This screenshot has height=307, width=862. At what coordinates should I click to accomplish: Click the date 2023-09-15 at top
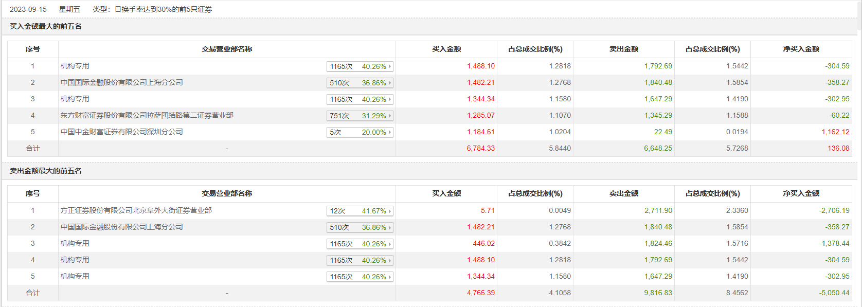(x=28, y=9)
